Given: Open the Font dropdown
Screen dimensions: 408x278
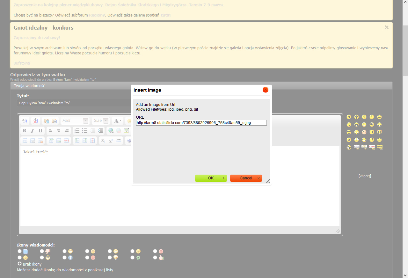Looking at the screenshot, I should [75, 121].
